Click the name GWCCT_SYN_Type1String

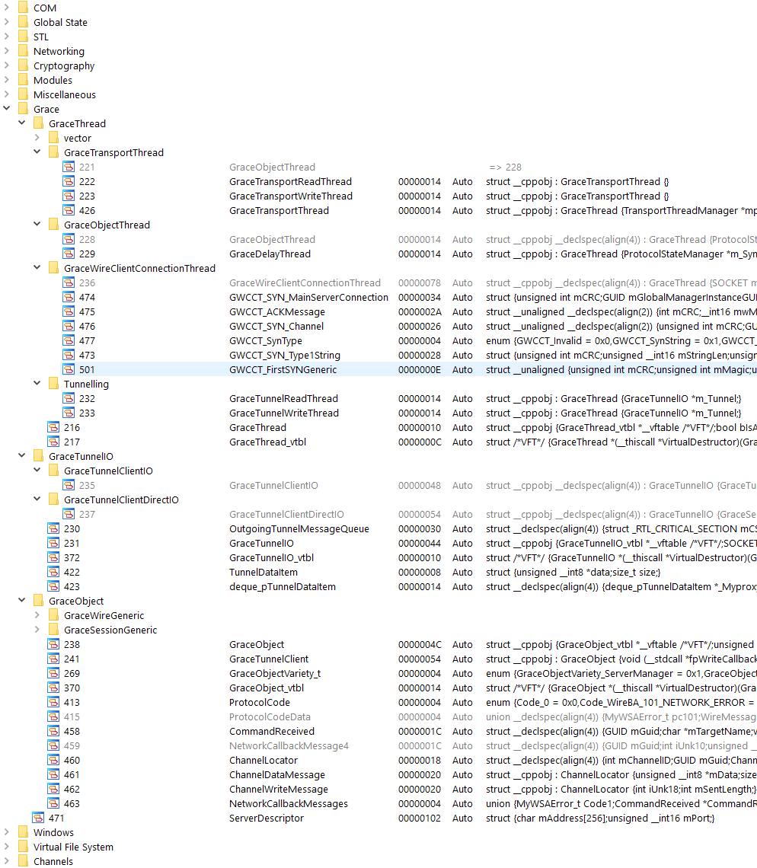(285, 356)
